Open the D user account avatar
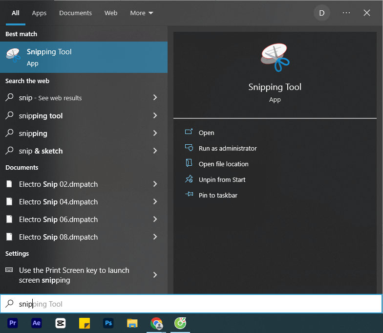Image resolution: width=383 pixels, height=333 pixels. click(x=321, y=13)
